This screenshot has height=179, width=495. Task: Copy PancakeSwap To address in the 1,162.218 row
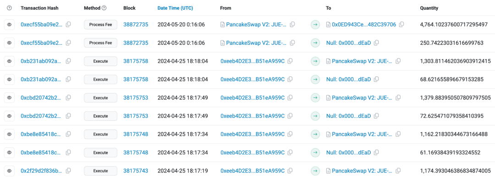pos(398,134)
